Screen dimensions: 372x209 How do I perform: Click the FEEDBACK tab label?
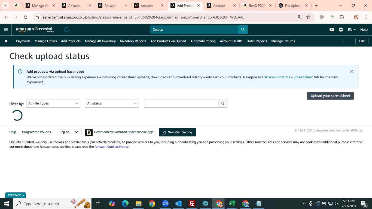point(14,195)
